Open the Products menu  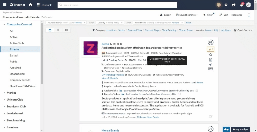click(44, 5)
